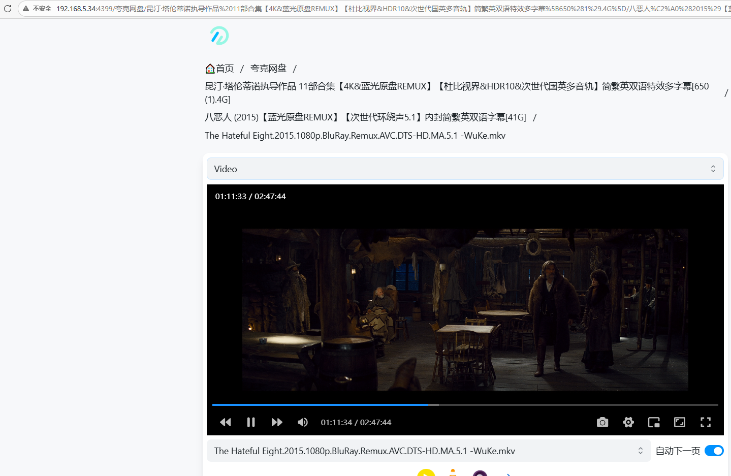Click the web fullscreen icon beside fullscreen
Screen dimensions: 731x476
coord(679,422)
